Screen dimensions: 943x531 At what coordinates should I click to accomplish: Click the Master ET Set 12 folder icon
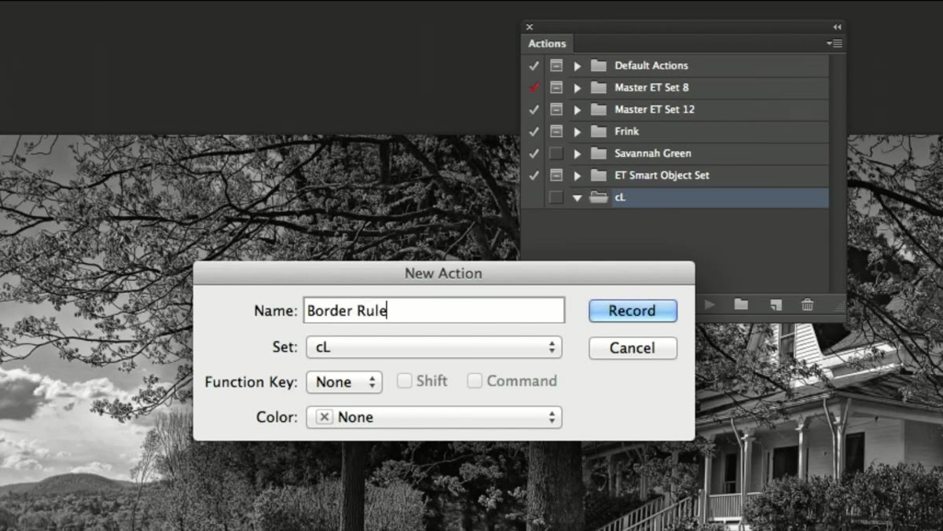pyautogui.click(x=599, y=109)
